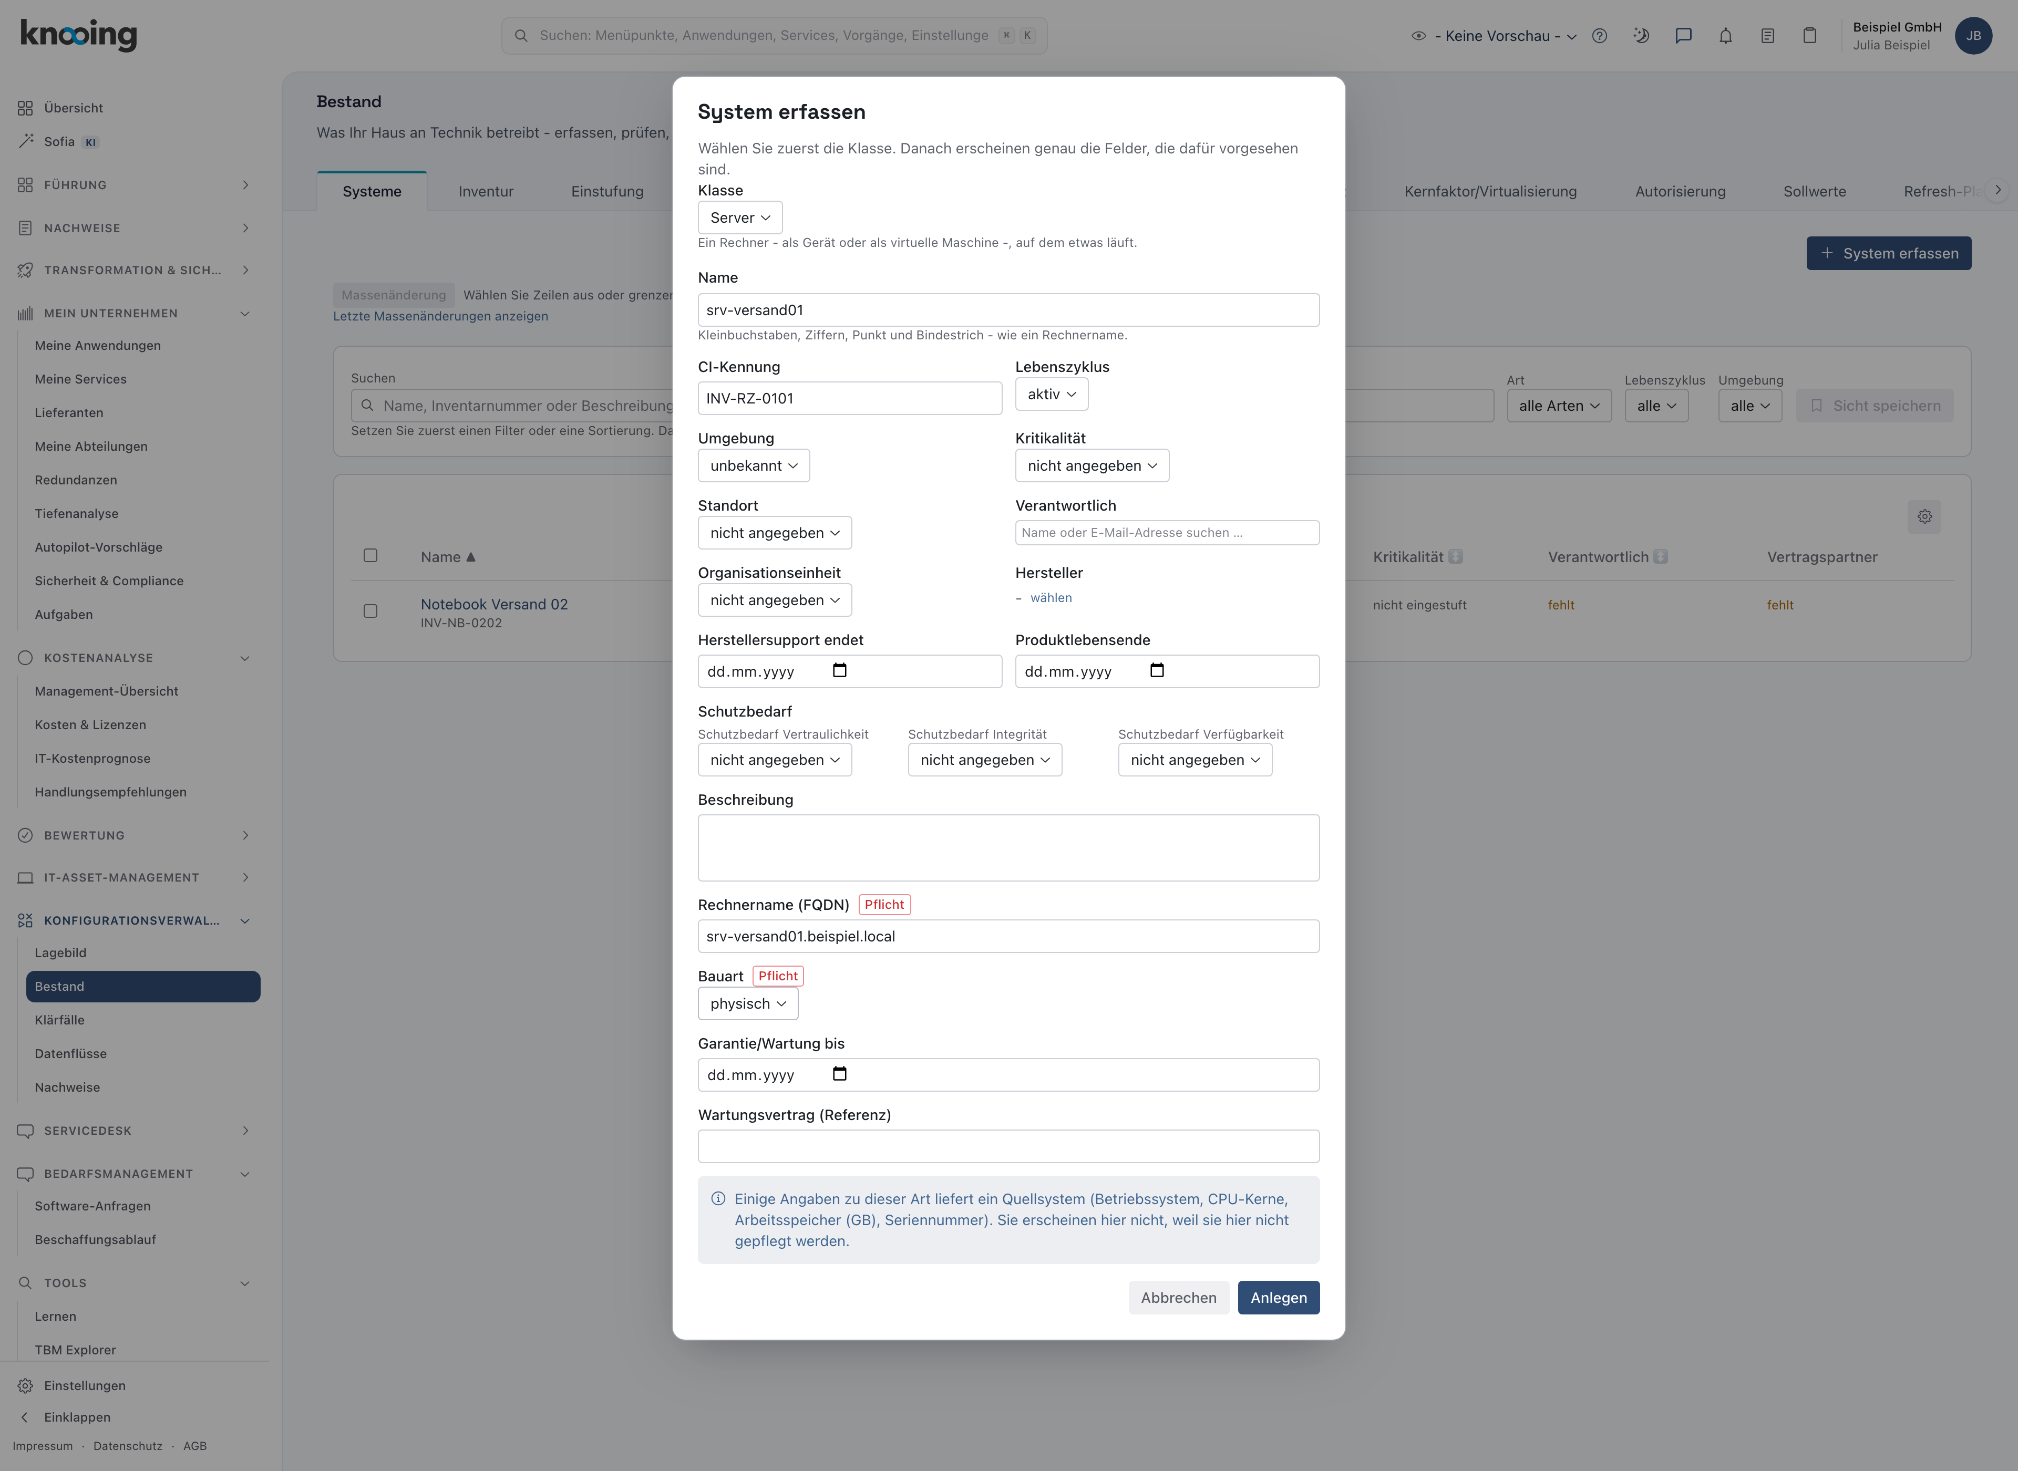Image resolution: width=2018 pixels, height=1471 pixels.
Task: Open Schutzbedarf Vertraulichkeit dropdown
Action: click(775, 760)
